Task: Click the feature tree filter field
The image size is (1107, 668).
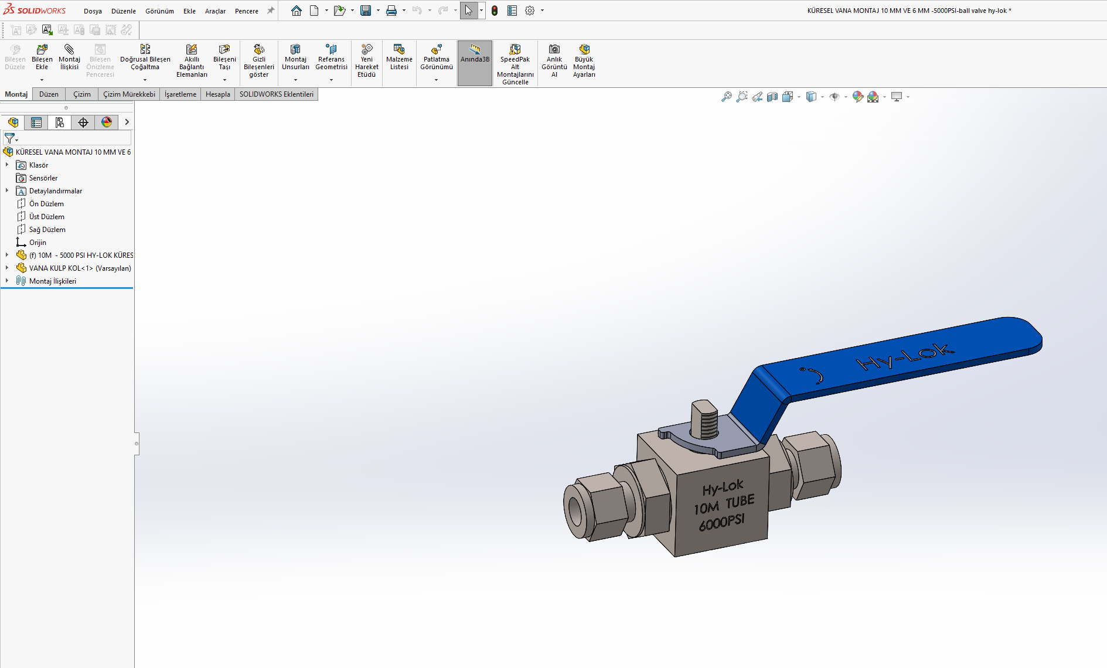Action: tap(67, 138)
